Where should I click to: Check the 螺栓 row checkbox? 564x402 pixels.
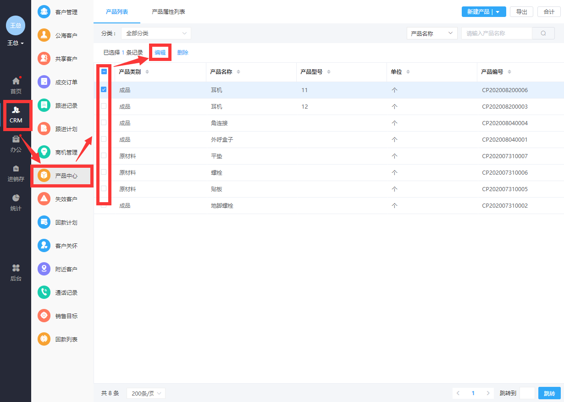click(x=104, y=172)
